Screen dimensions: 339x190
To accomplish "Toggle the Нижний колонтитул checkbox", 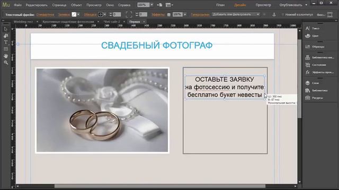I will 282,15.
